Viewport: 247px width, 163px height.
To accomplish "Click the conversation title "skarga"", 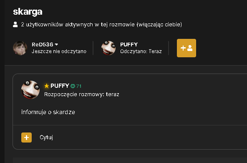I will [28, 12].
